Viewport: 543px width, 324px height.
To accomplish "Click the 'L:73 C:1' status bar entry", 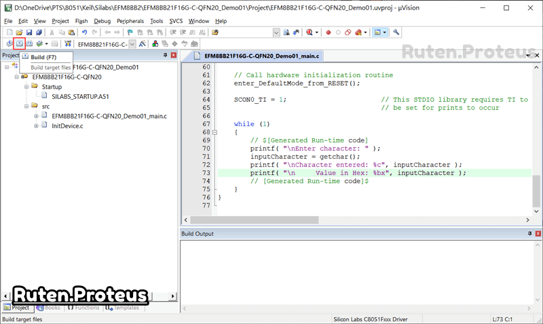I will pos(502,319).
